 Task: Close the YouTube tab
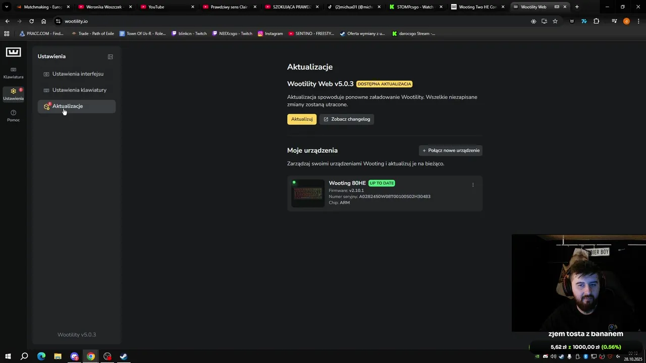(193, 7)
